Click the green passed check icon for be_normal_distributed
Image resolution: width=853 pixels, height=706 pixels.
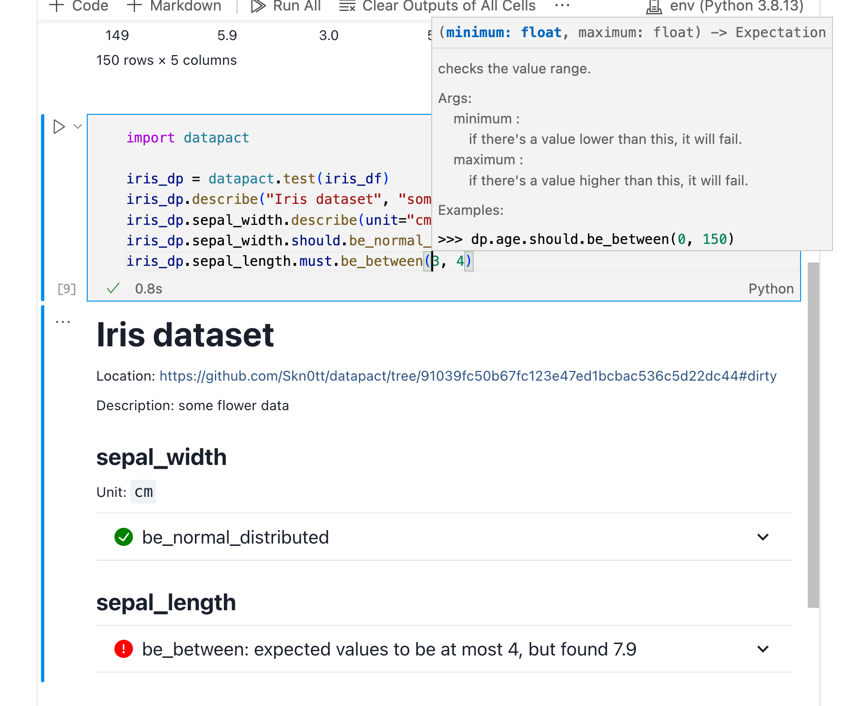123,537
